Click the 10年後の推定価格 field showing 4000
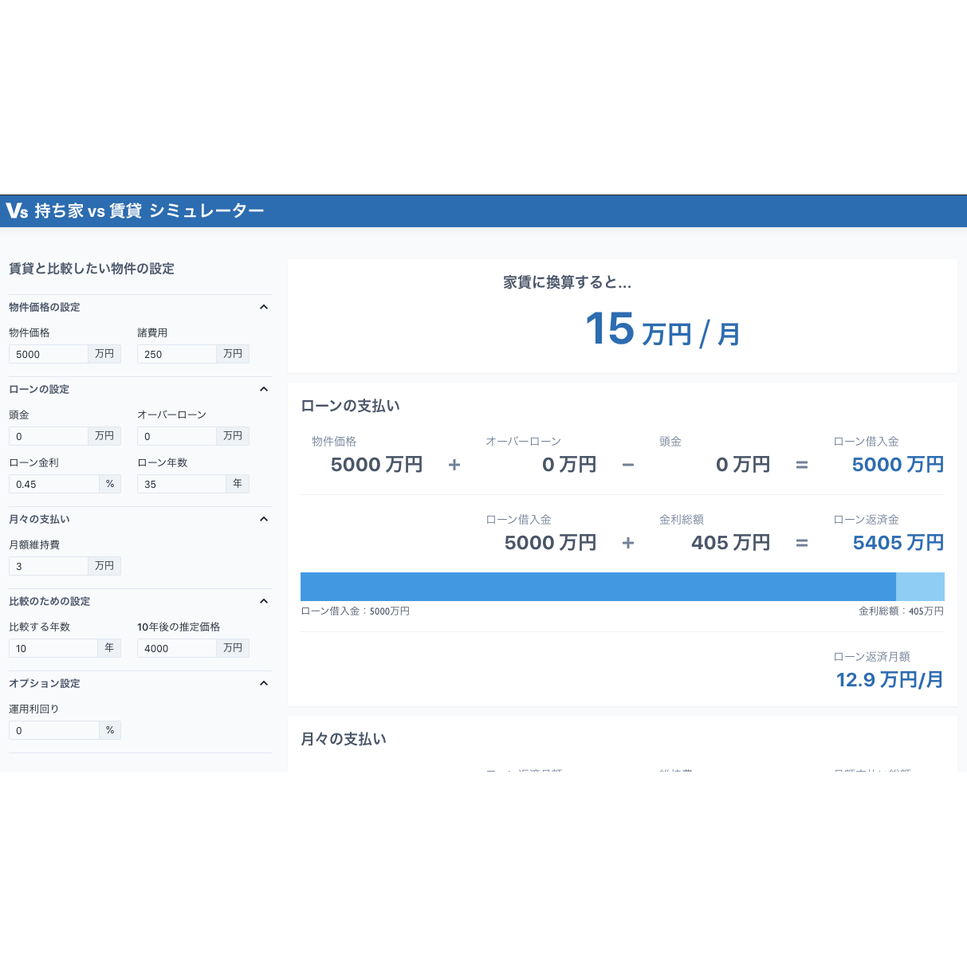Viewport: 967px width, 967px height. tap(176, 647)
